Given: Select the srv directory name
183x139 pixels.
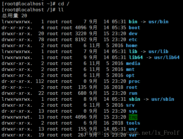Looking at the screenshot, I should click(x=130, y=105).
